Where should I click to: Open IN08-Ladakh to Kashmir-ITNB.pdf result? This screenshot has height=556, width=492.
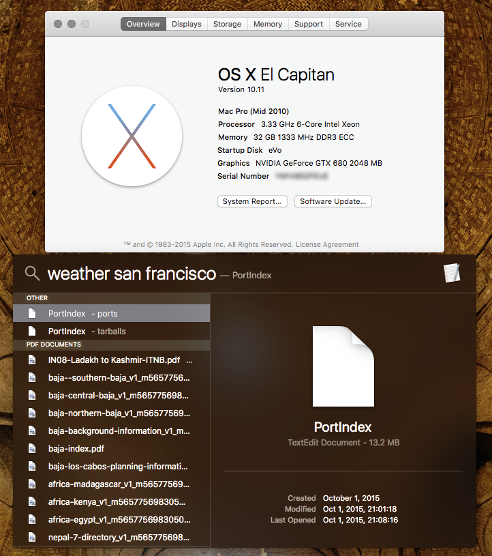(x=112, y=360)
